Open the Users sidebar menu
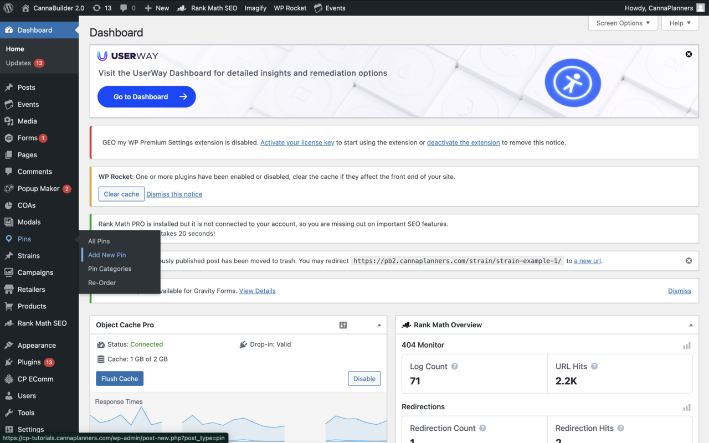This screenshot has width=709, height=443. [x=39, y=396]
